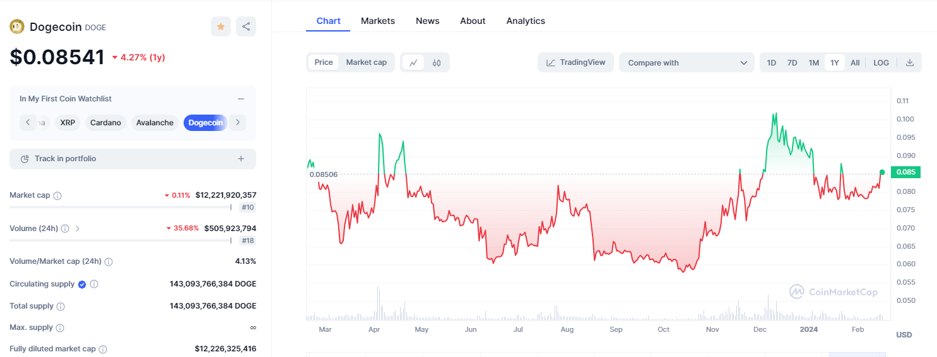Click info icon next to Volume/Market cap (24h)
This screenshot has width=937, height=357.
pos(109,261)
